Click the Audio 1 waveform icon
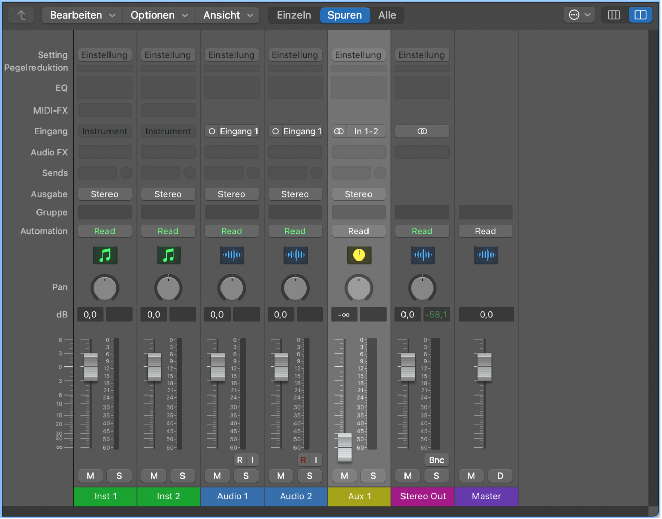The image size is (662, 519). point(232,255)
